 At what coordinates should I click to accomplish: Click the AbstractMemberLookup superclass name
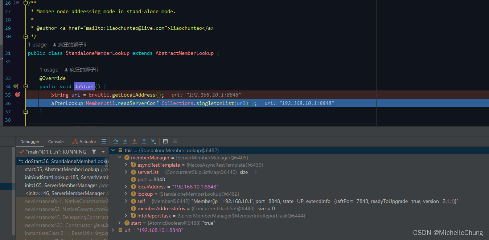tap(185, 53)
